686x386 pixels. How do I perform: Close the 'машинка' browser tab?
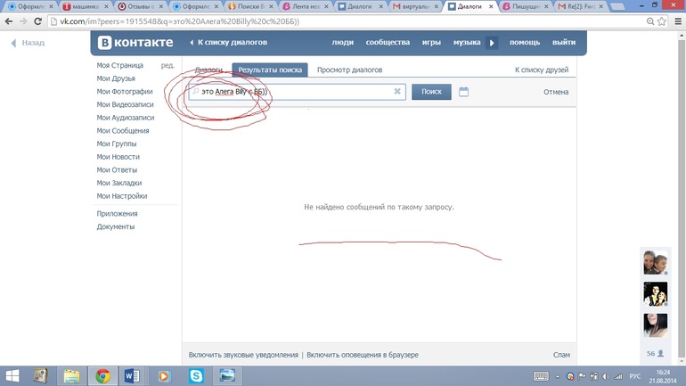click(x=106, y=6)
